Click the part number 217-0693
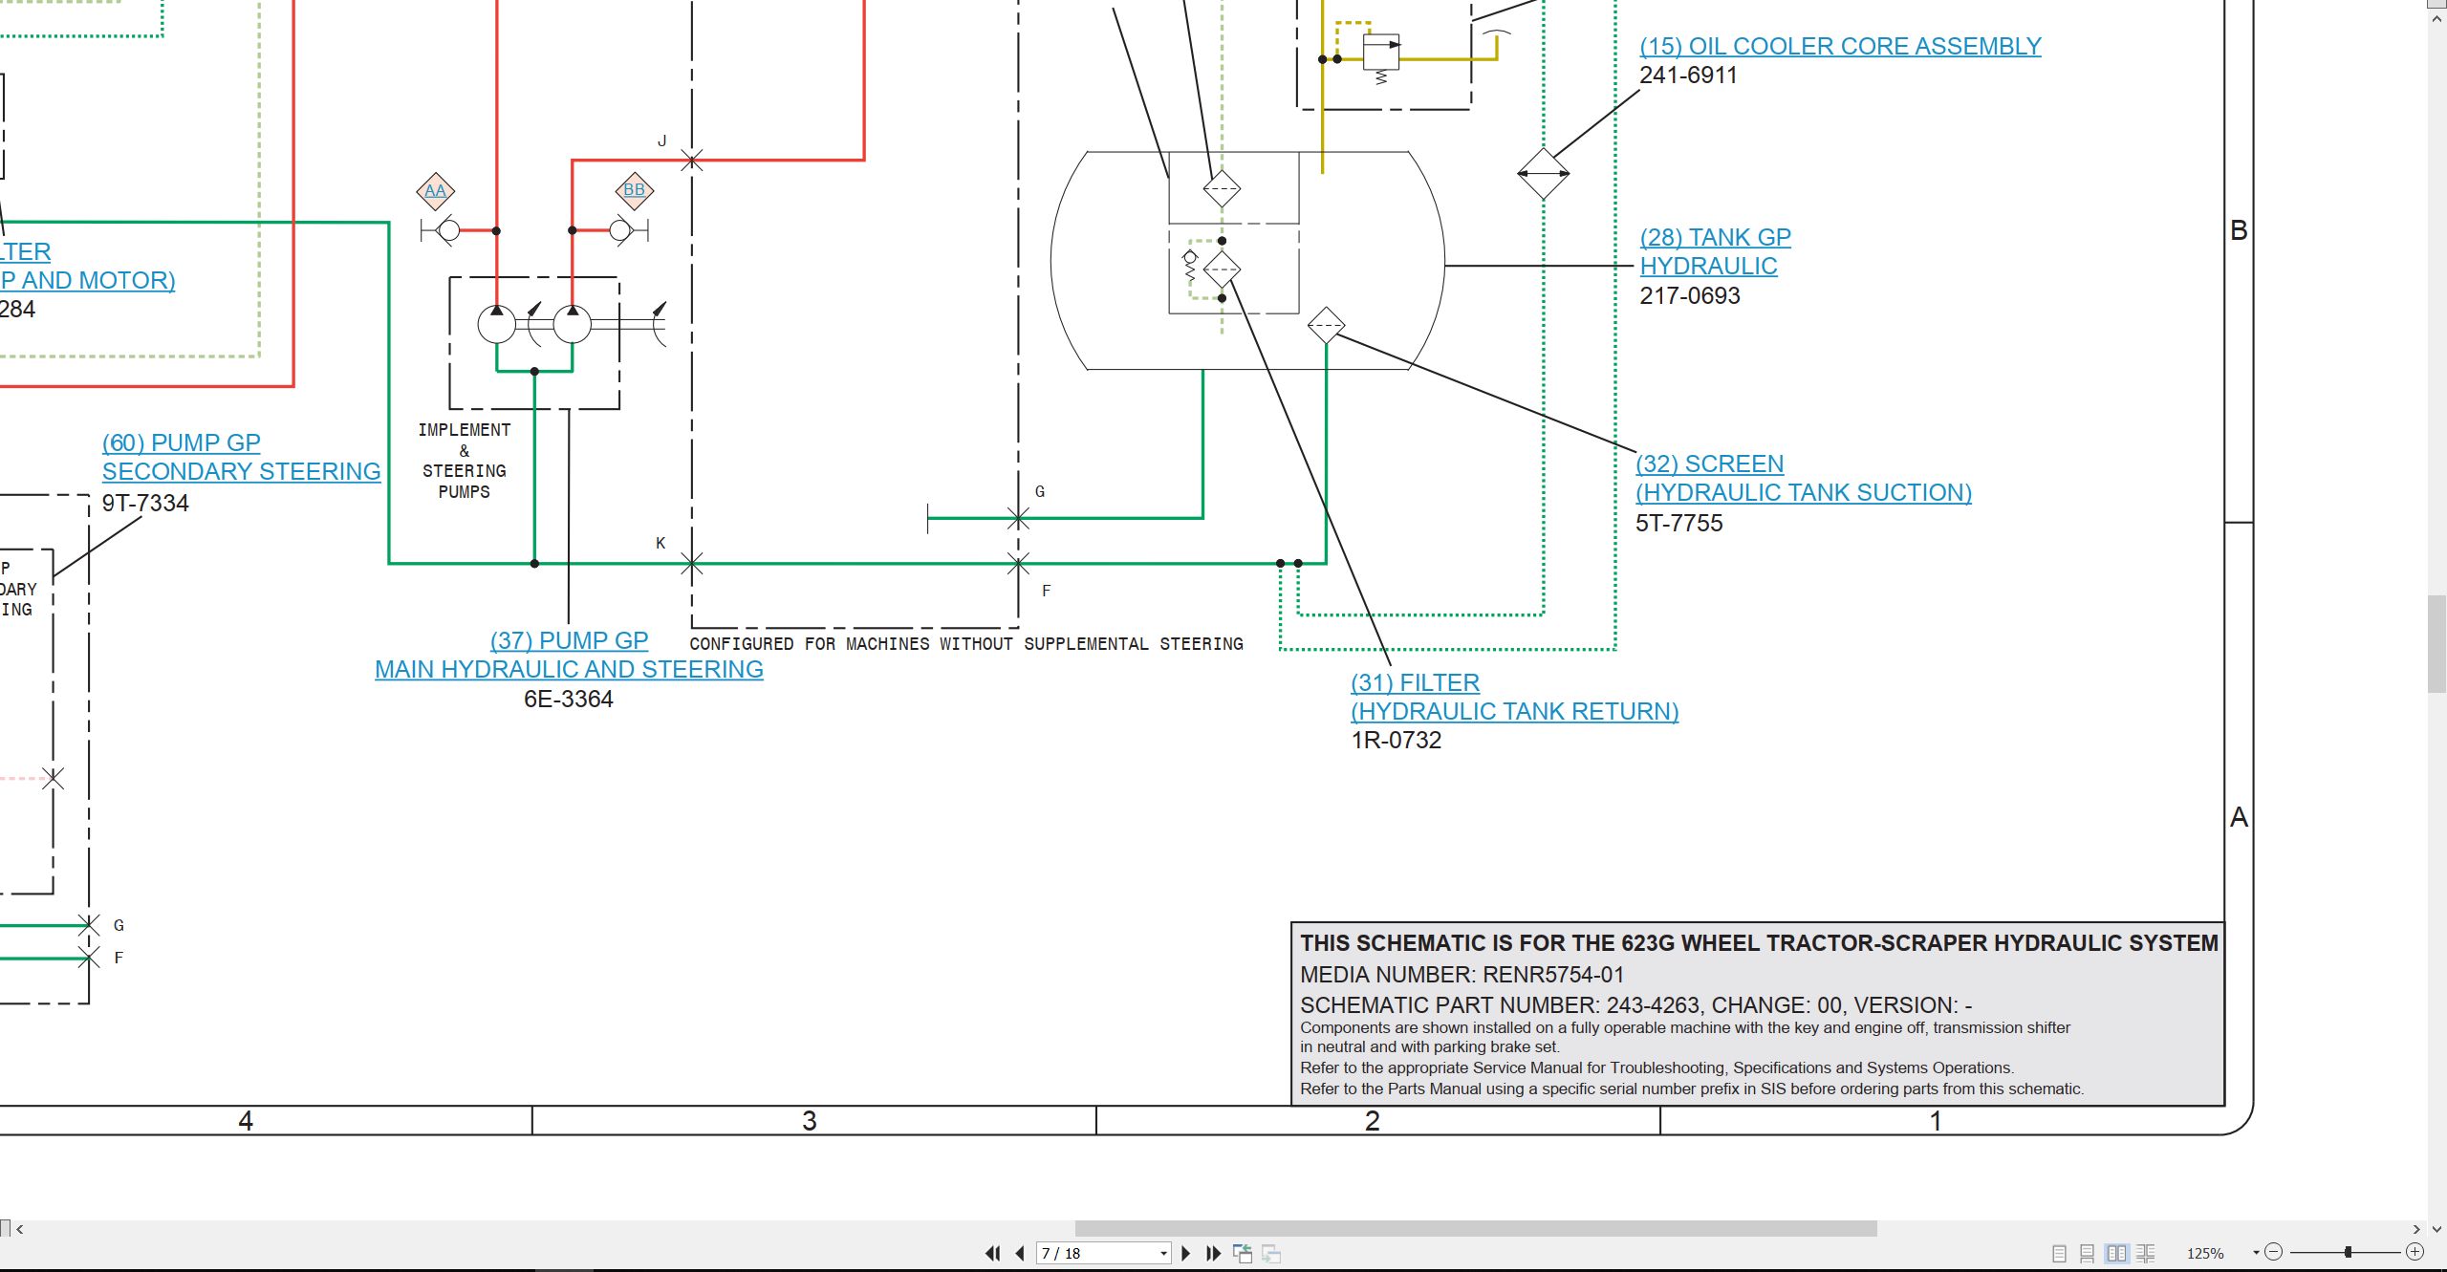 (1690, 296)
